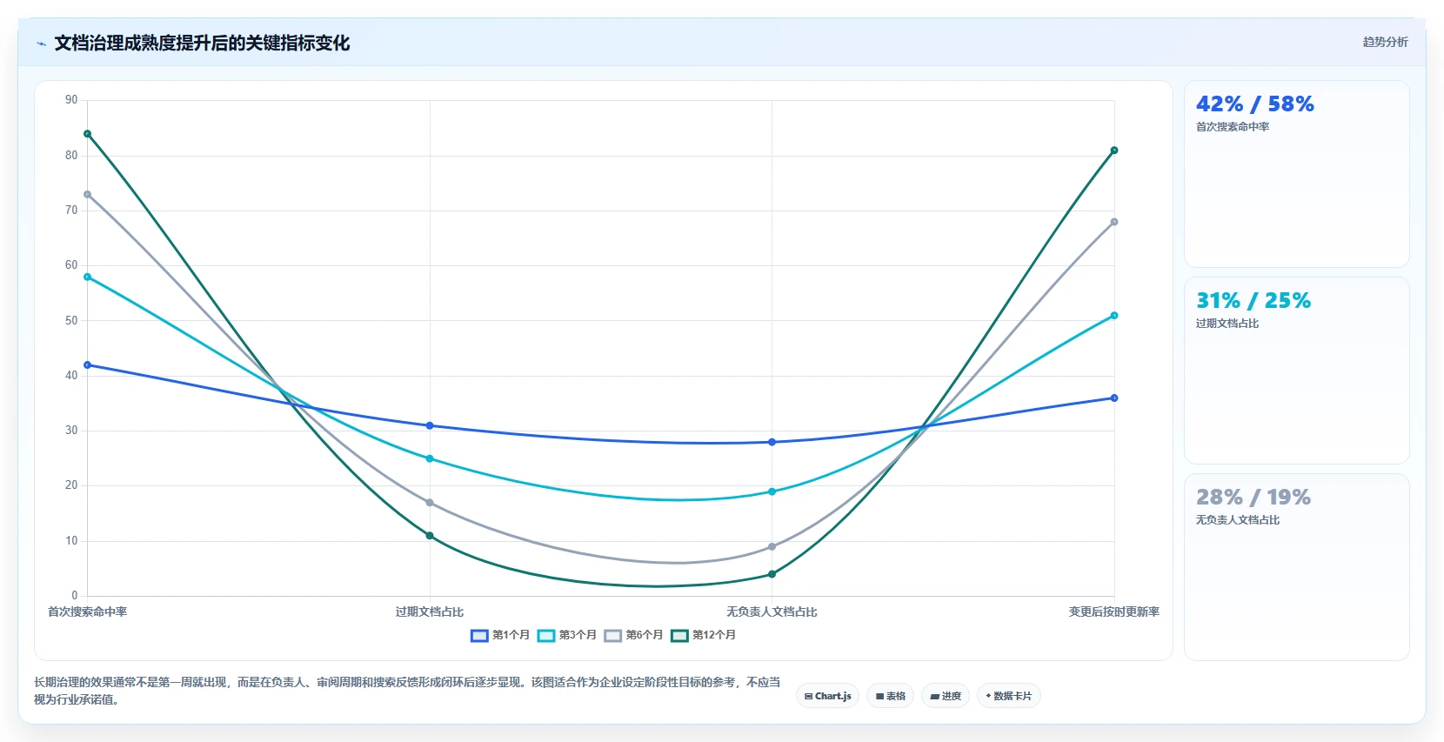The image size is (1444, 742).
Task: Toggle the 第1个月 legend series
Action: tap(500, 635)
